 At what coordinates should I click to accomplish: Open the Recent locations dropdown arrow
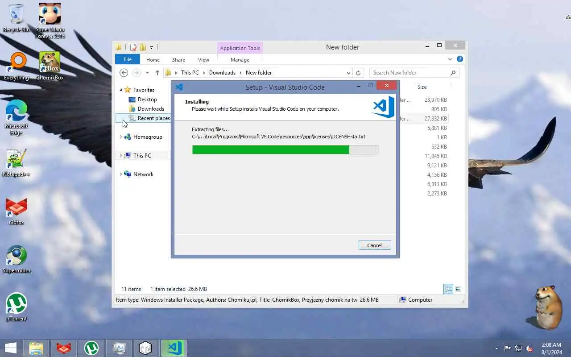pos(147,73)
